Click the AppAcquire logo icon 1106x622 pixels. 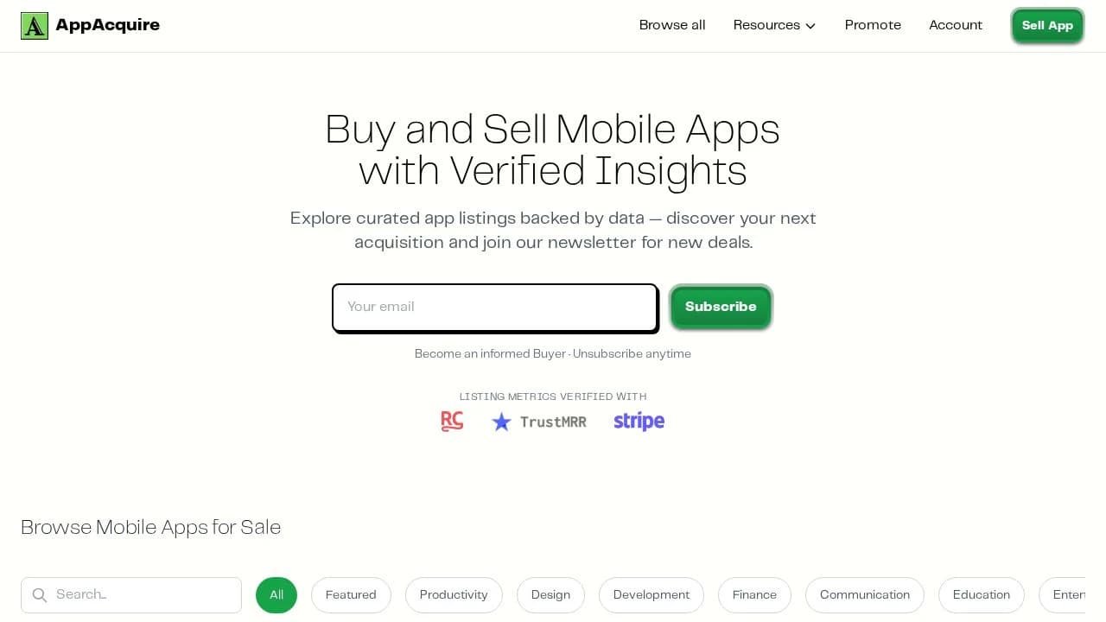[x=35, y=25]
